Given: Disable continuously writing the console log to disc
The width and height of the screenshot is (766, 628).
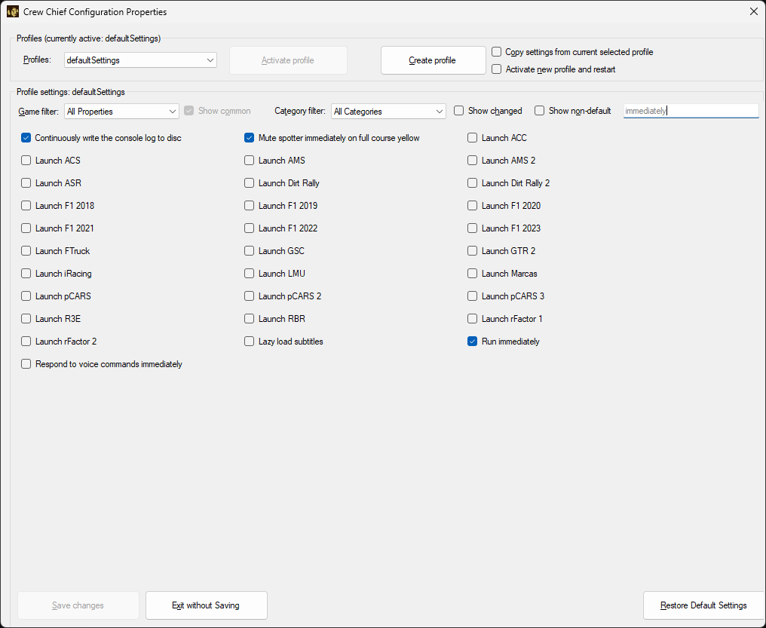Looking at the screenshot, I should pyautogui.click(x=26, y=138).
